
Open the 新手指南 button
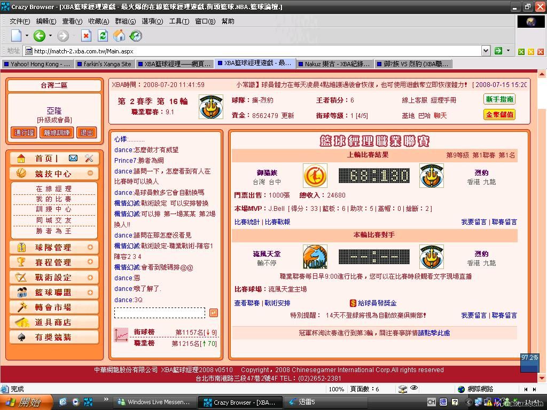[x=499, y=99]
